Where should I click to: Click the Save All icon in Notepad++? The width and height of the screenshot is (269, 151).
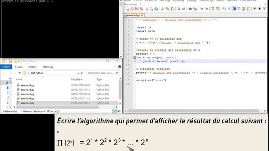click(x=142, y=9)
